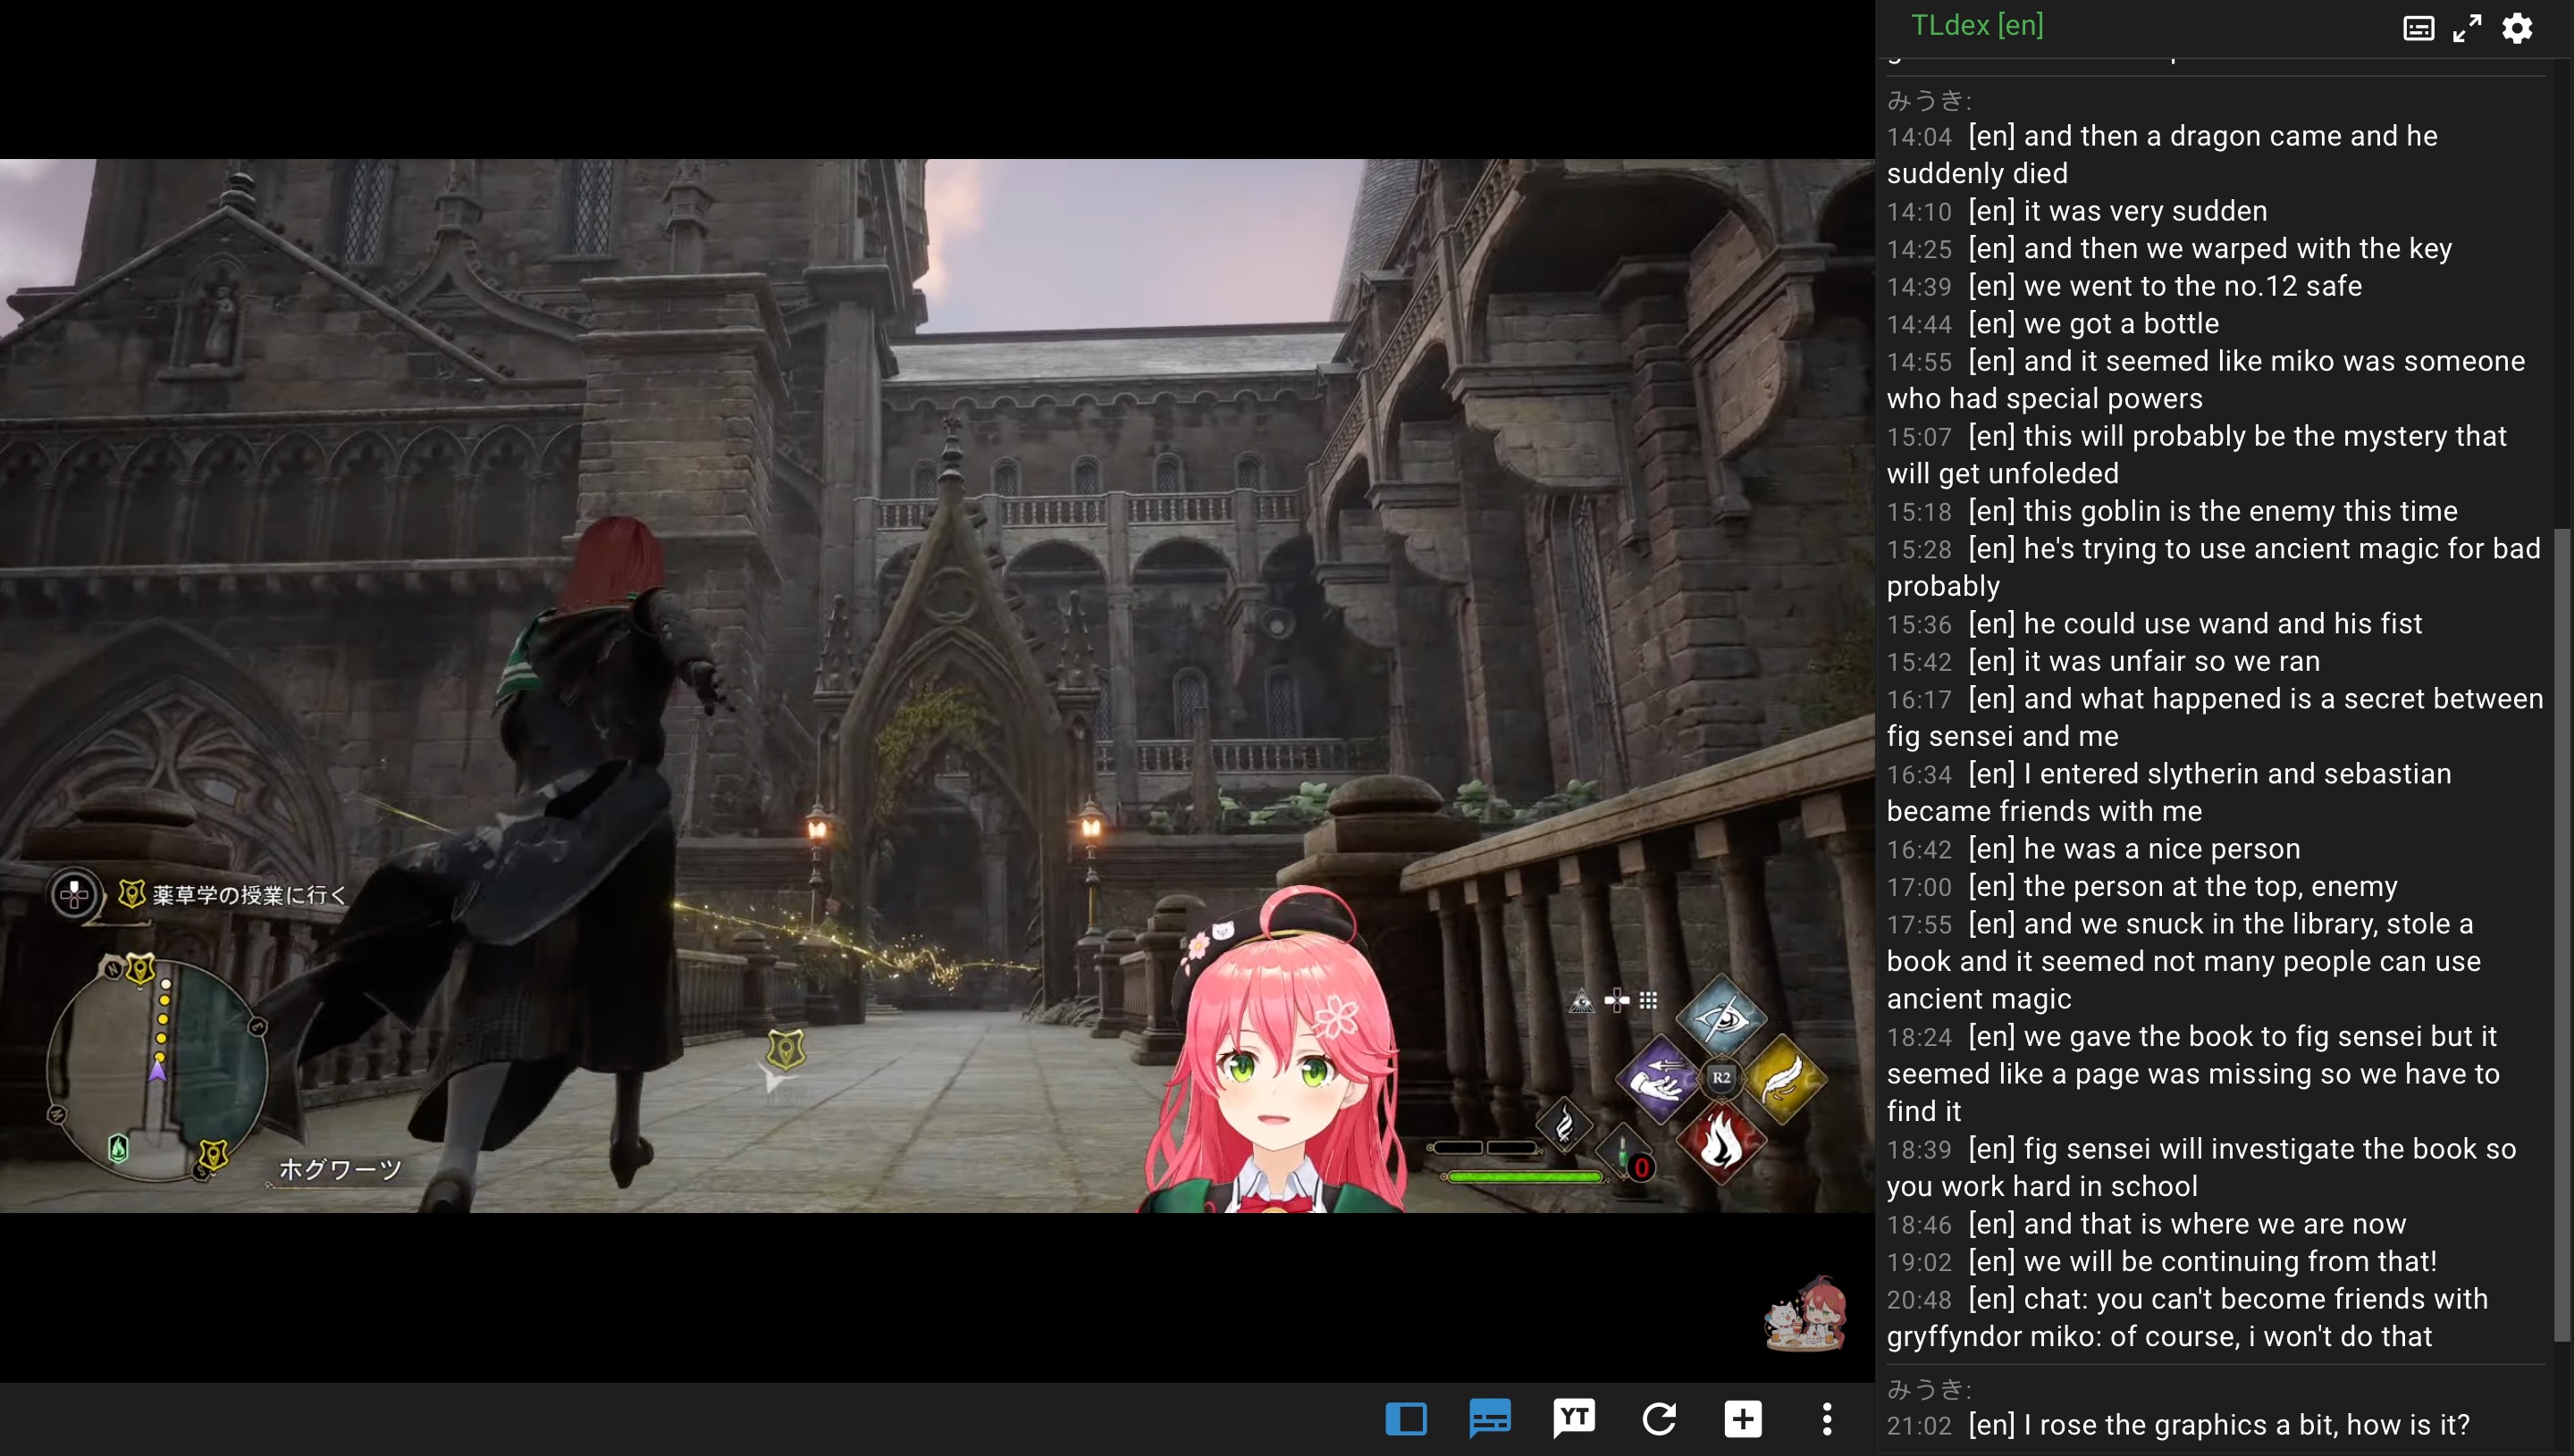Toggle the TLdex translation chat panel
Screen dimensions: 2574x1456
coord(1490,1419)
